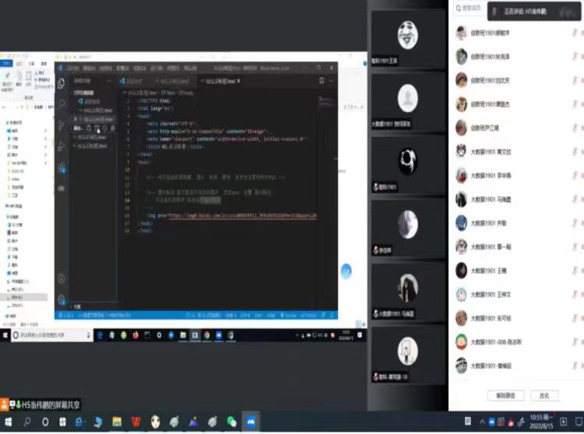Click the participant search input field

tap(470, 9)
